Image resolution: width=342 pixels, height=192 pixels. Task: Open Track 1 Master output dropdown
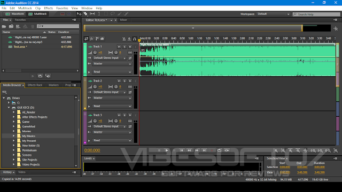pos(112,63)
